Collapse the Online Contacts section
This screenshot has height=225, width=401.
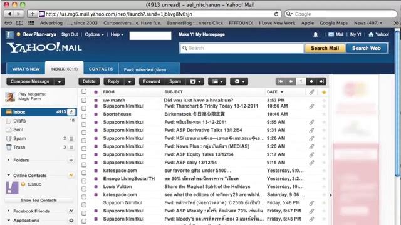click(x=8, y=175)
